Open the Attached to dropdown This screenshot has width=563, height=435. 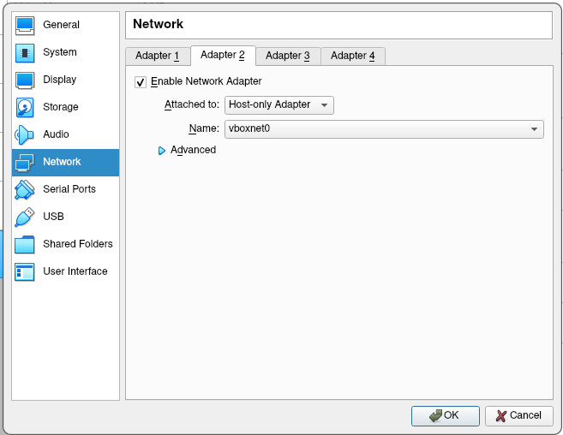pyautogui.click(x=279, y=105)
